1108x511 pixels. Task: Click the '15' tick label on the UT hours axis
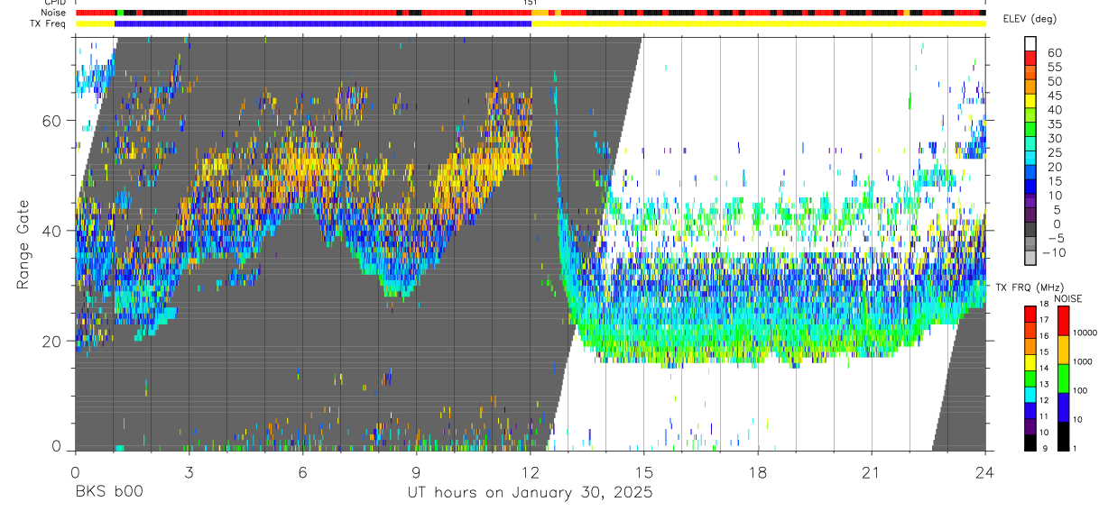pyautogui.click(x=644, y=471)
